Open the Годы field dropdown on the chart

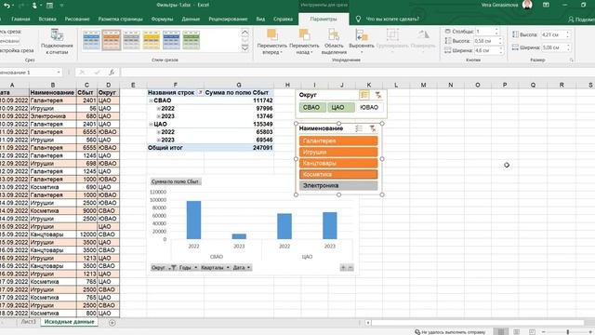click(188, 268)
